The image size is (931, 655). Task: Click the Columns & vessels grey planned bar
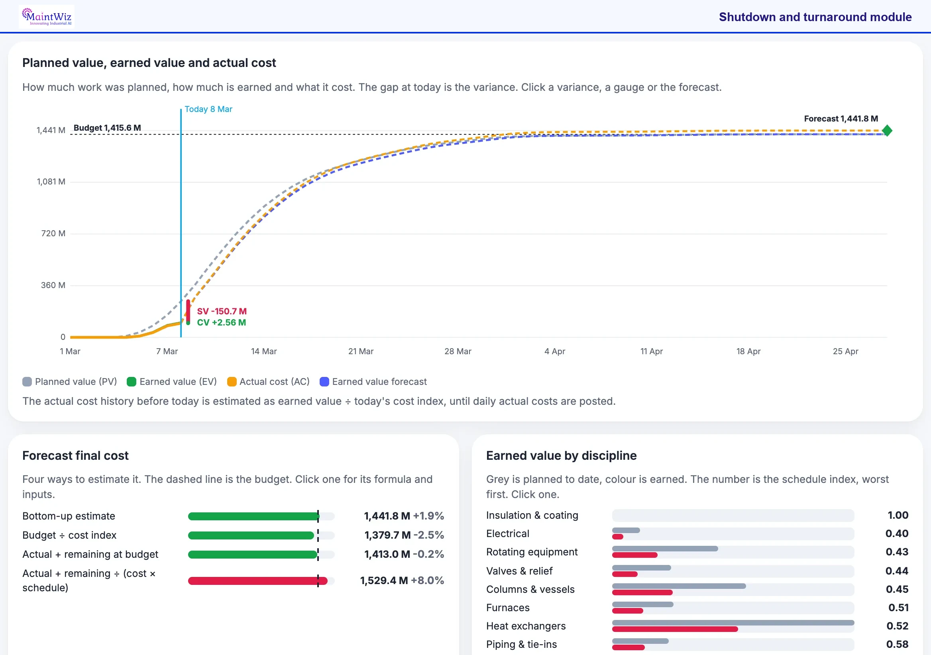pos(679,586)
